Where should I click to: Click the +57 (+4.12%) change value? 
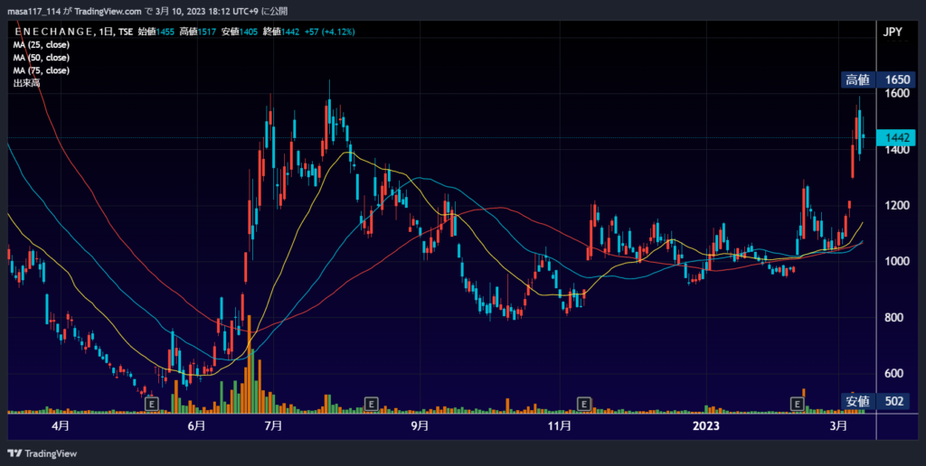(x=329, y=32)
